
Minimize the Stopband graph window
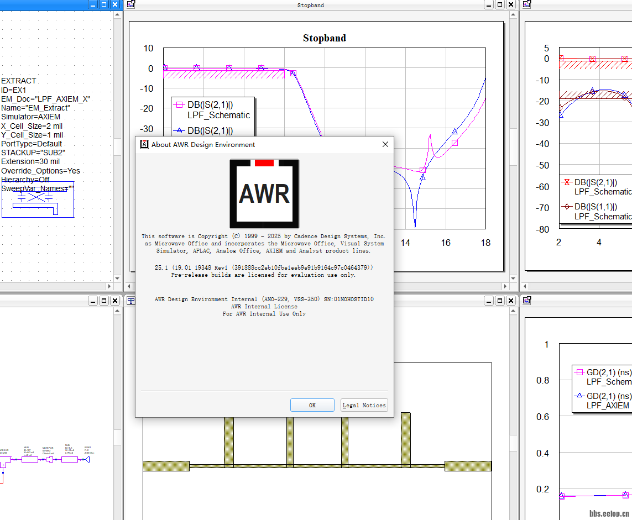(488, 4)
